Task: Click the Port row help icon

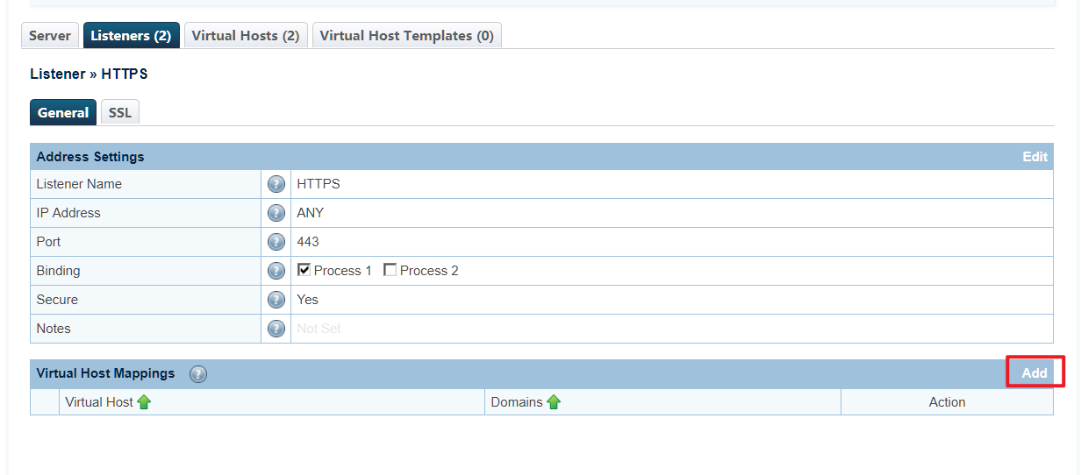Action: [276, 242]
